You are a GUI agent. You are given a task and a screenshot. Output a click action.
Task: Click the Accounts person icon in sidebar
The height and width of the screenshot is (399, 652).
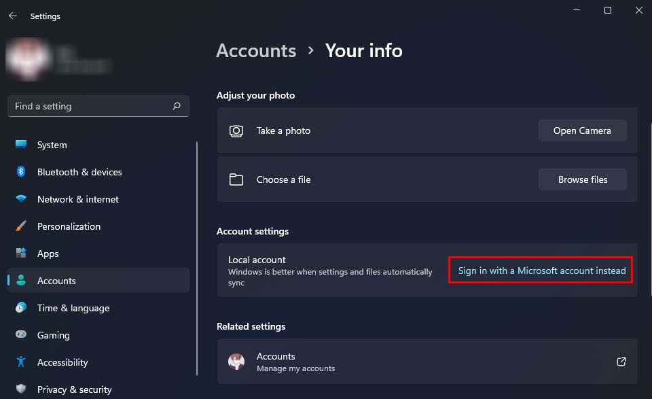[21, 280]
